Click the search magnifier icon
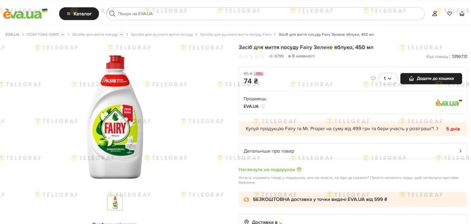471x224 pixels. click(113, 14)
